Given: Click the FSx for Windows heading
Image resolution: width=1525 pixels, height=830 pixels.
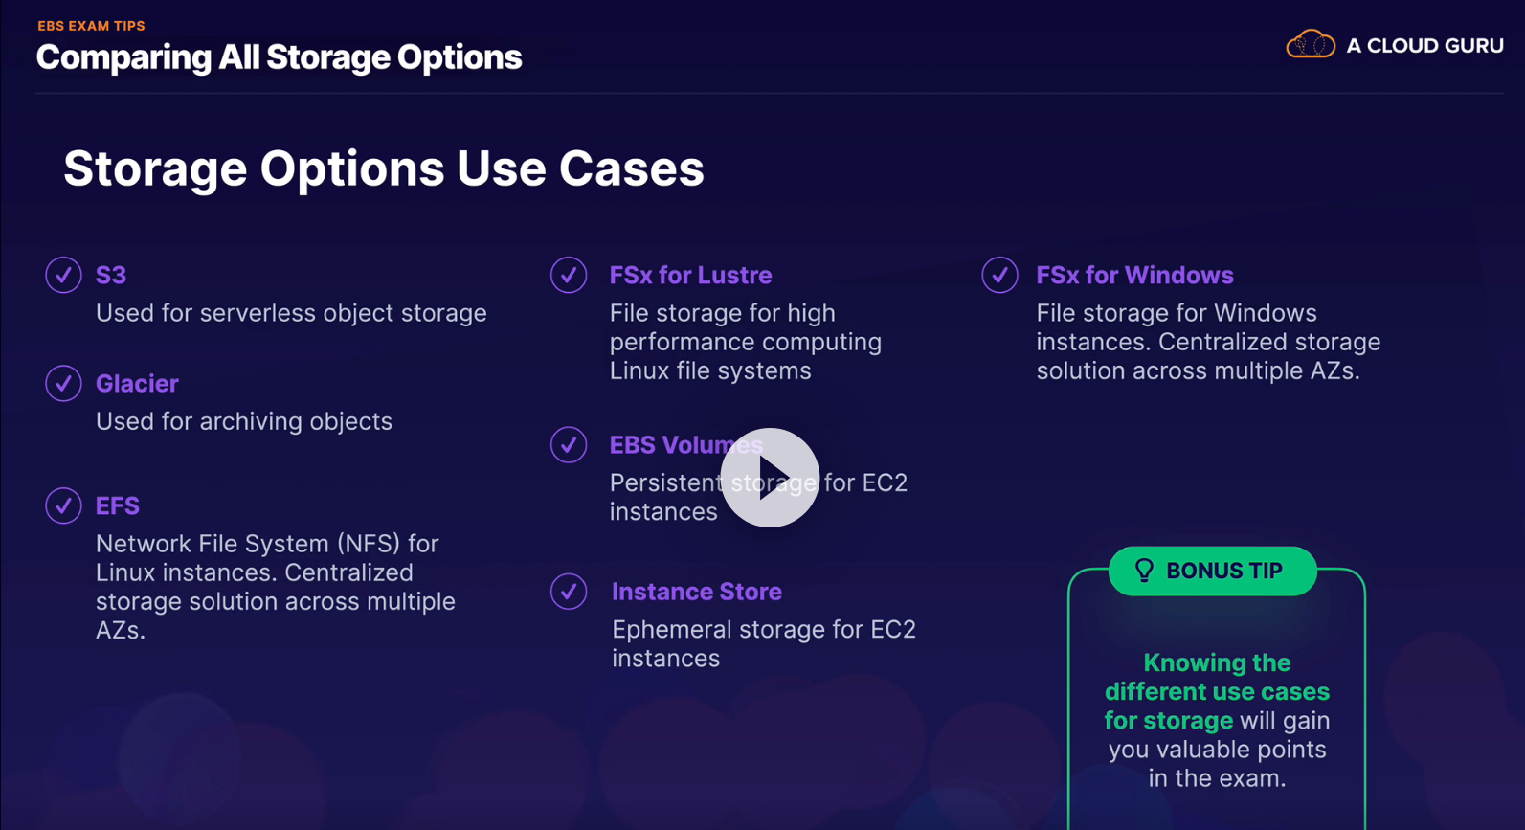Looking at the screenshot, I should coord(1134,276).
